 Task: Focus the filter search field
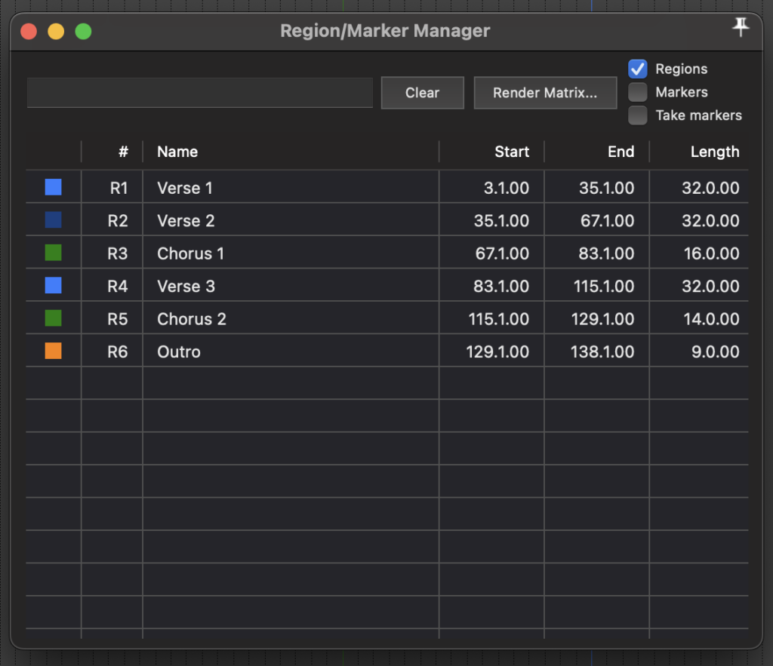coord(200,93)
